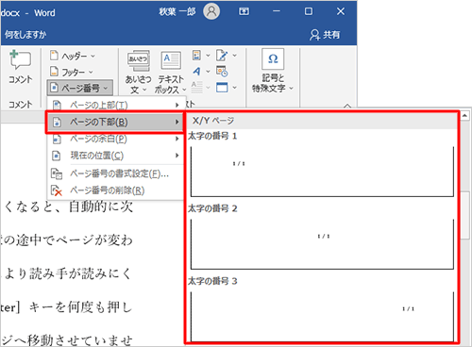
Task: Select ページ番号の削除(R) menu item
Action: [116, 190]
